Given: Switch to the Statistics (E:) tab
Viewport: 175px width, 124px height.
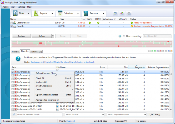Looking at the screenshot, I should point(36,51).
